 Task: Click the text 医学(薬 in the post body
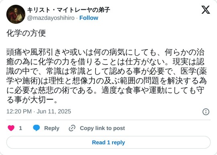tap(194, 71)
